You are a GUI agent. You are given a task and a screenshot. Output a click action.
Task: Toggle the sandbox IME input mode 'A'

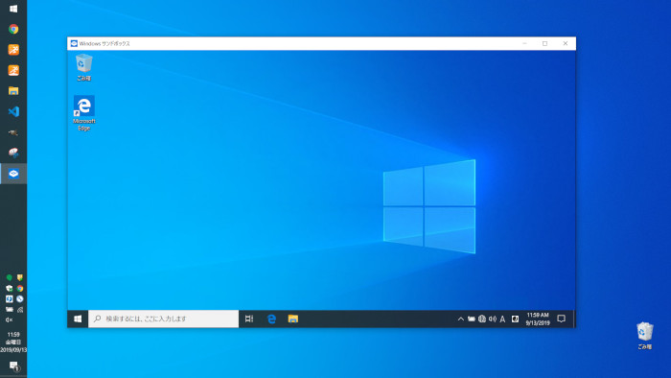pos(503,319)
